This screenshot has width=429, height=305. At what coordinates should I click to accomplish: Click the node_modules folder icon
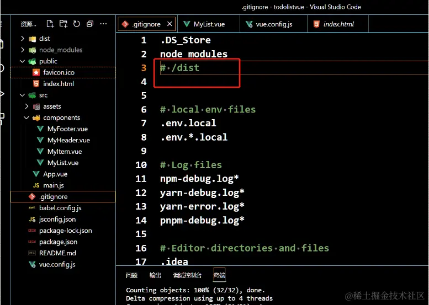(32, 50)
